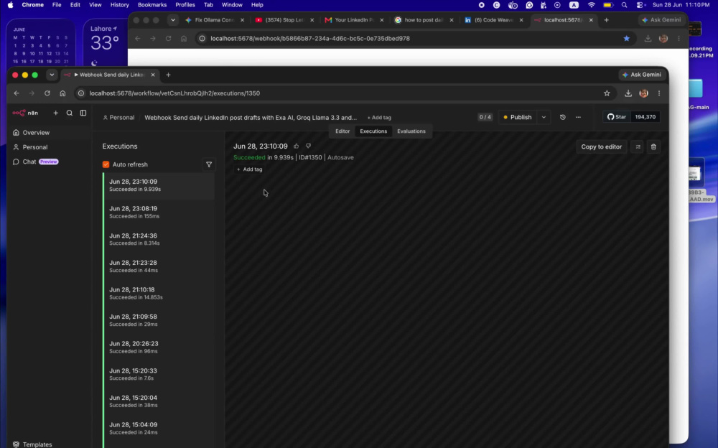718x448 pixels.
Task: Select execution Jun 28, 23:08:19
Action: tap(159, 212)
